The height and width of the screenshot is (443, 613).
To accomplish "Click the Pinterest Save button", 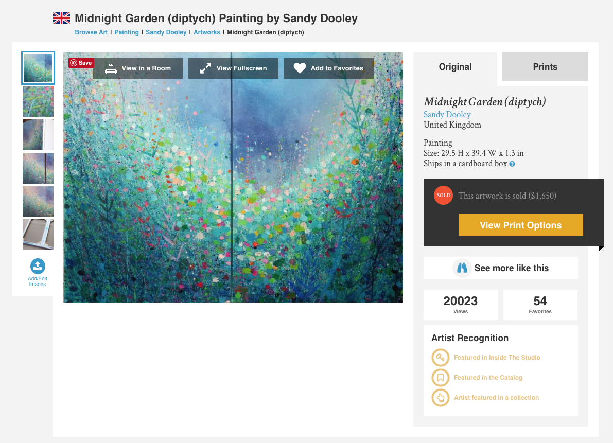I will tap(81, 63).
